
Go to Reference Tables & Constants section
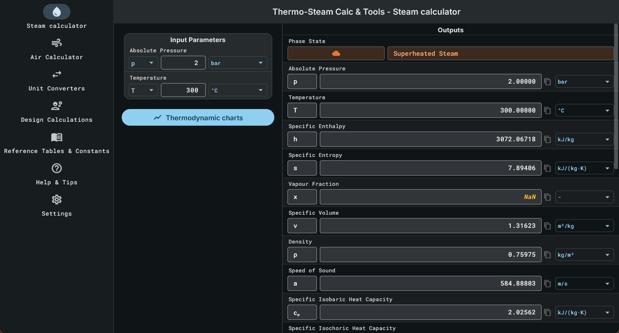click(x=57, y=151)
